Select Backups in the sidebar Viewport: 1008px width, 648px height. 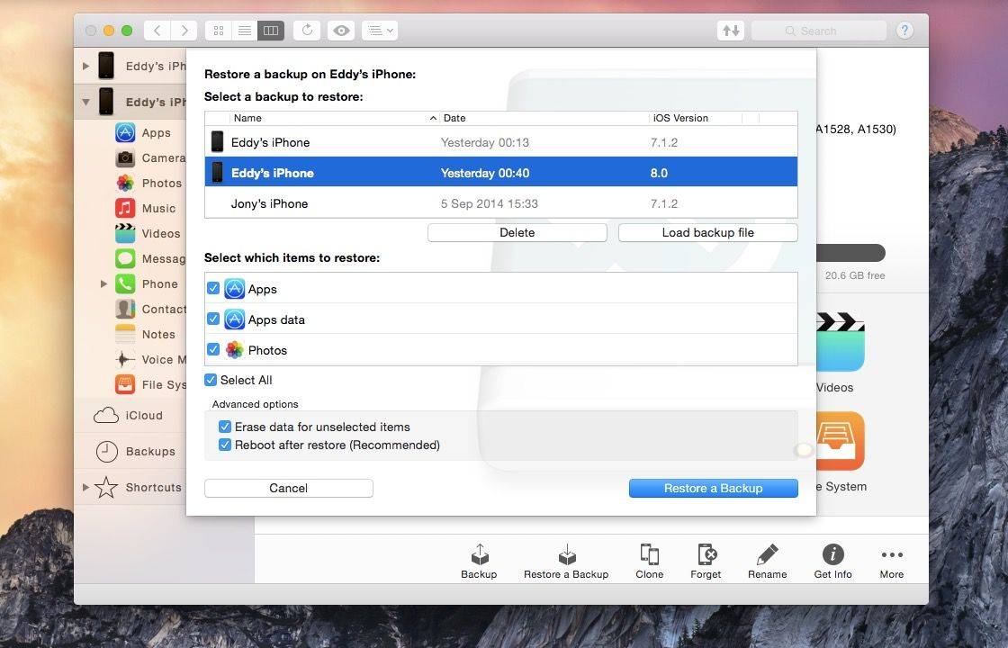150,452
